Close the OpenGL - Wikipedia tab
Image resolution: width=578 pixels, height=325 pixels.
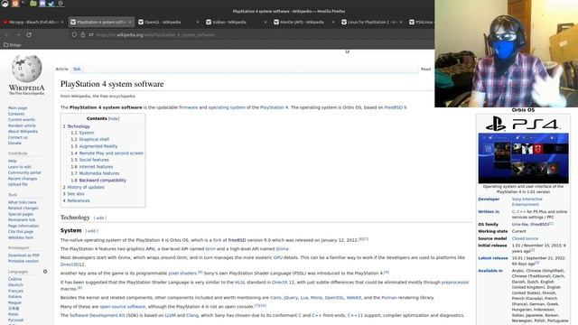coord(198,22)
